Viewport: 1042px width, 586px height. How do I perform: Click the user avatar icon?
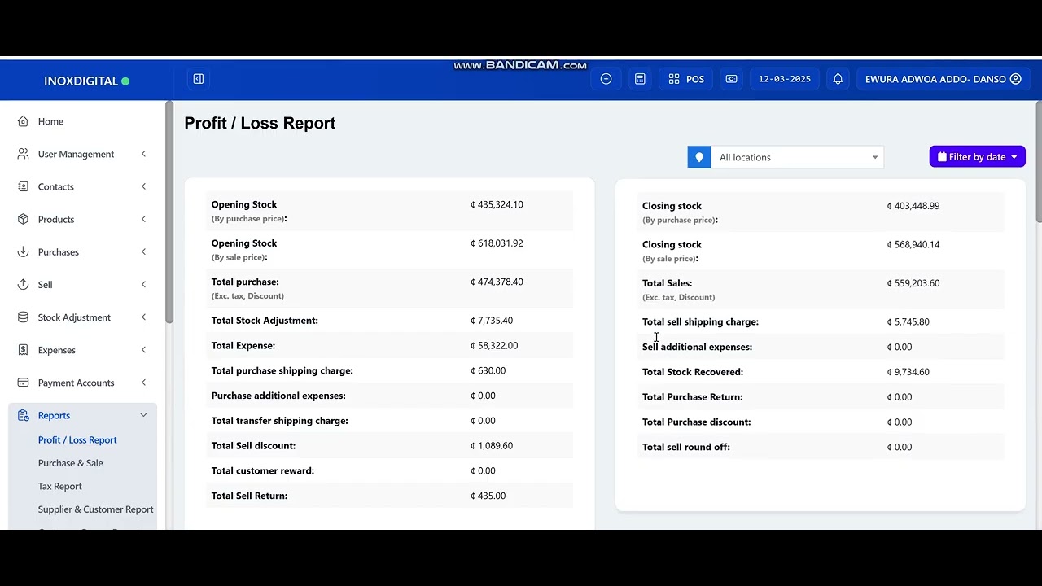(x=1015, y=79)
